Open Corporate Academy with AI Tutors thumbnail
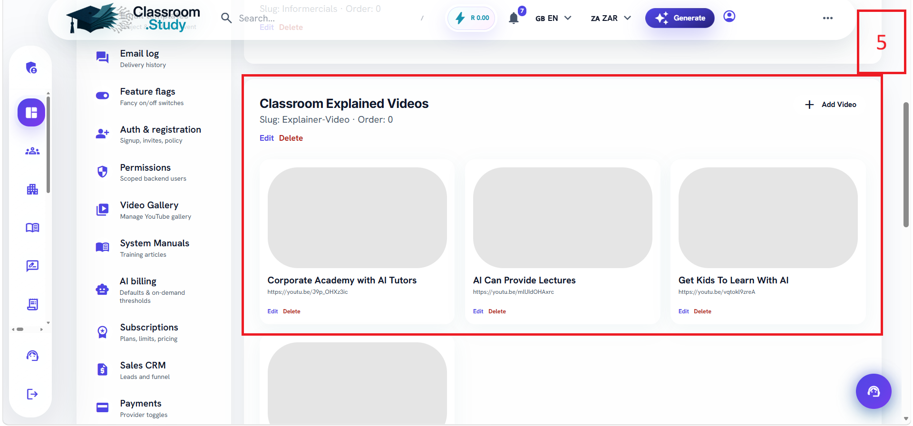Image resolution: width=913 pixels, height=426 pixels. coord(357,218)
